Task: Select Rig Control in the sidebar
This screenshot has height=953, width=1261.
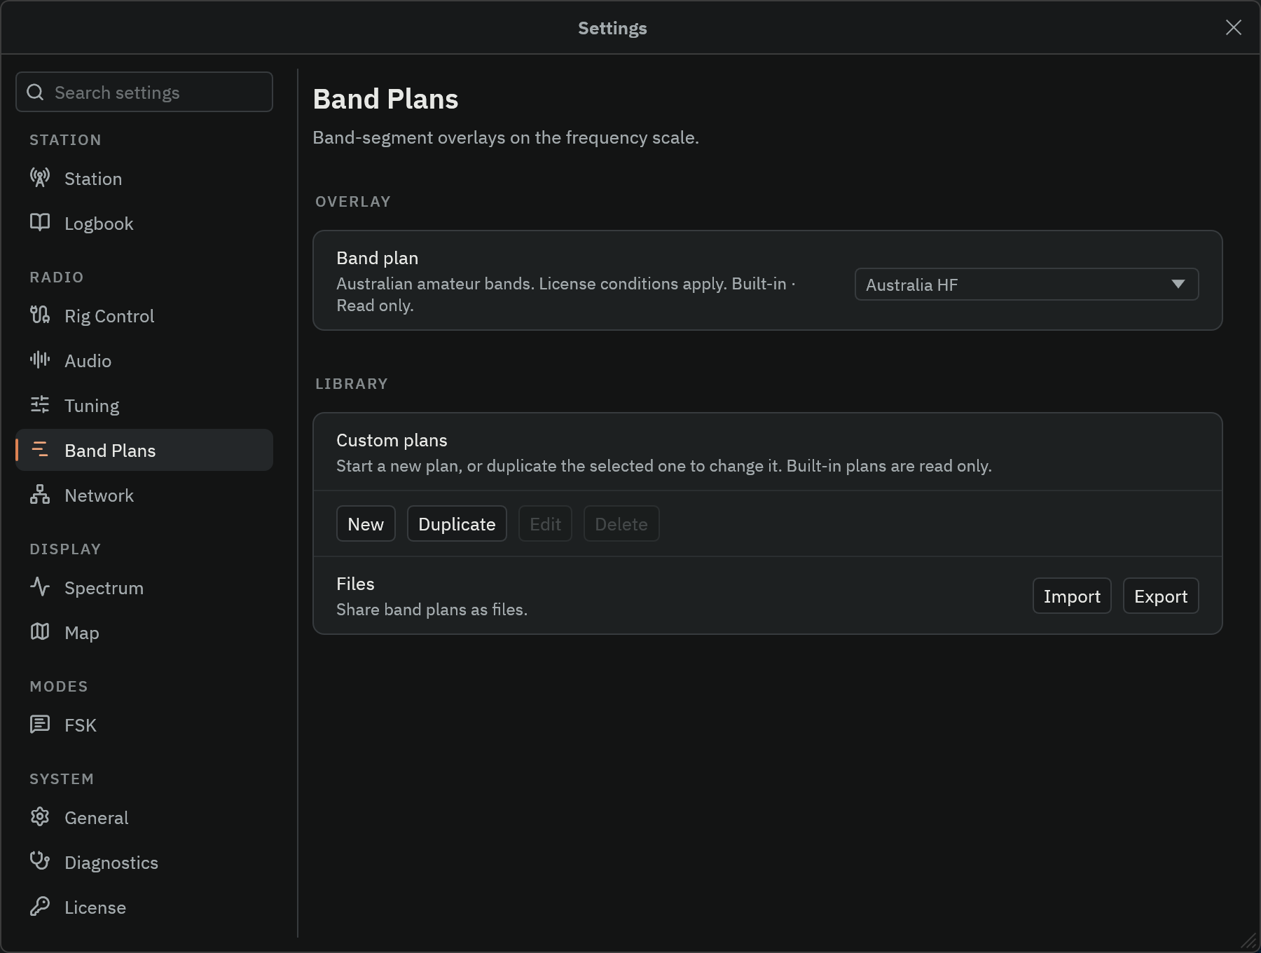Action: point(144,316)
